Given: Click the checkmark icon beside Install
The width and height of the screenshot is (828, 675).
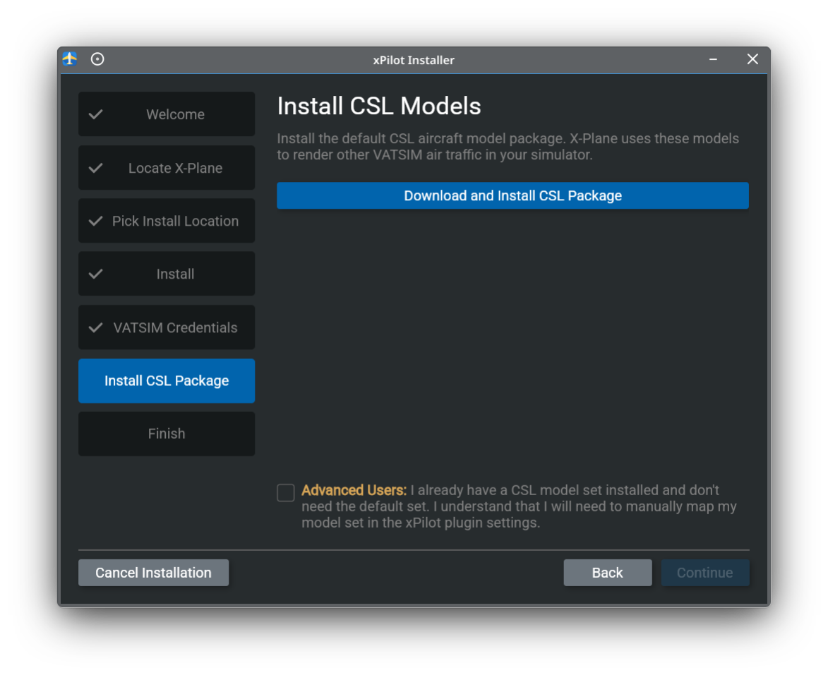Looking at the screenshot, I should point(95,274).
